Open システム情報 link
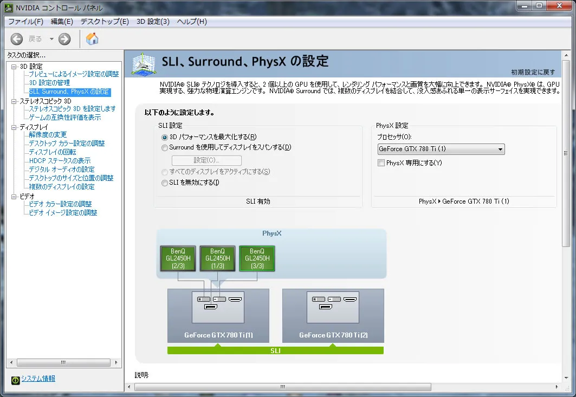The width and height of the screenshot is (576, 397). click(x=38, y=379)
